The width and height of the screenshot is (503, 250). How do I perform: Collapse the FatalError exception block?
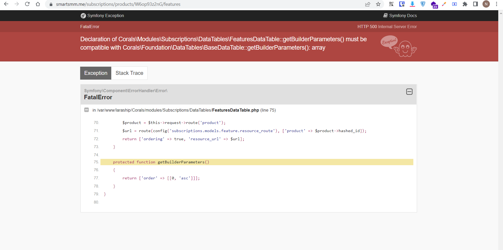click(409, 92)
